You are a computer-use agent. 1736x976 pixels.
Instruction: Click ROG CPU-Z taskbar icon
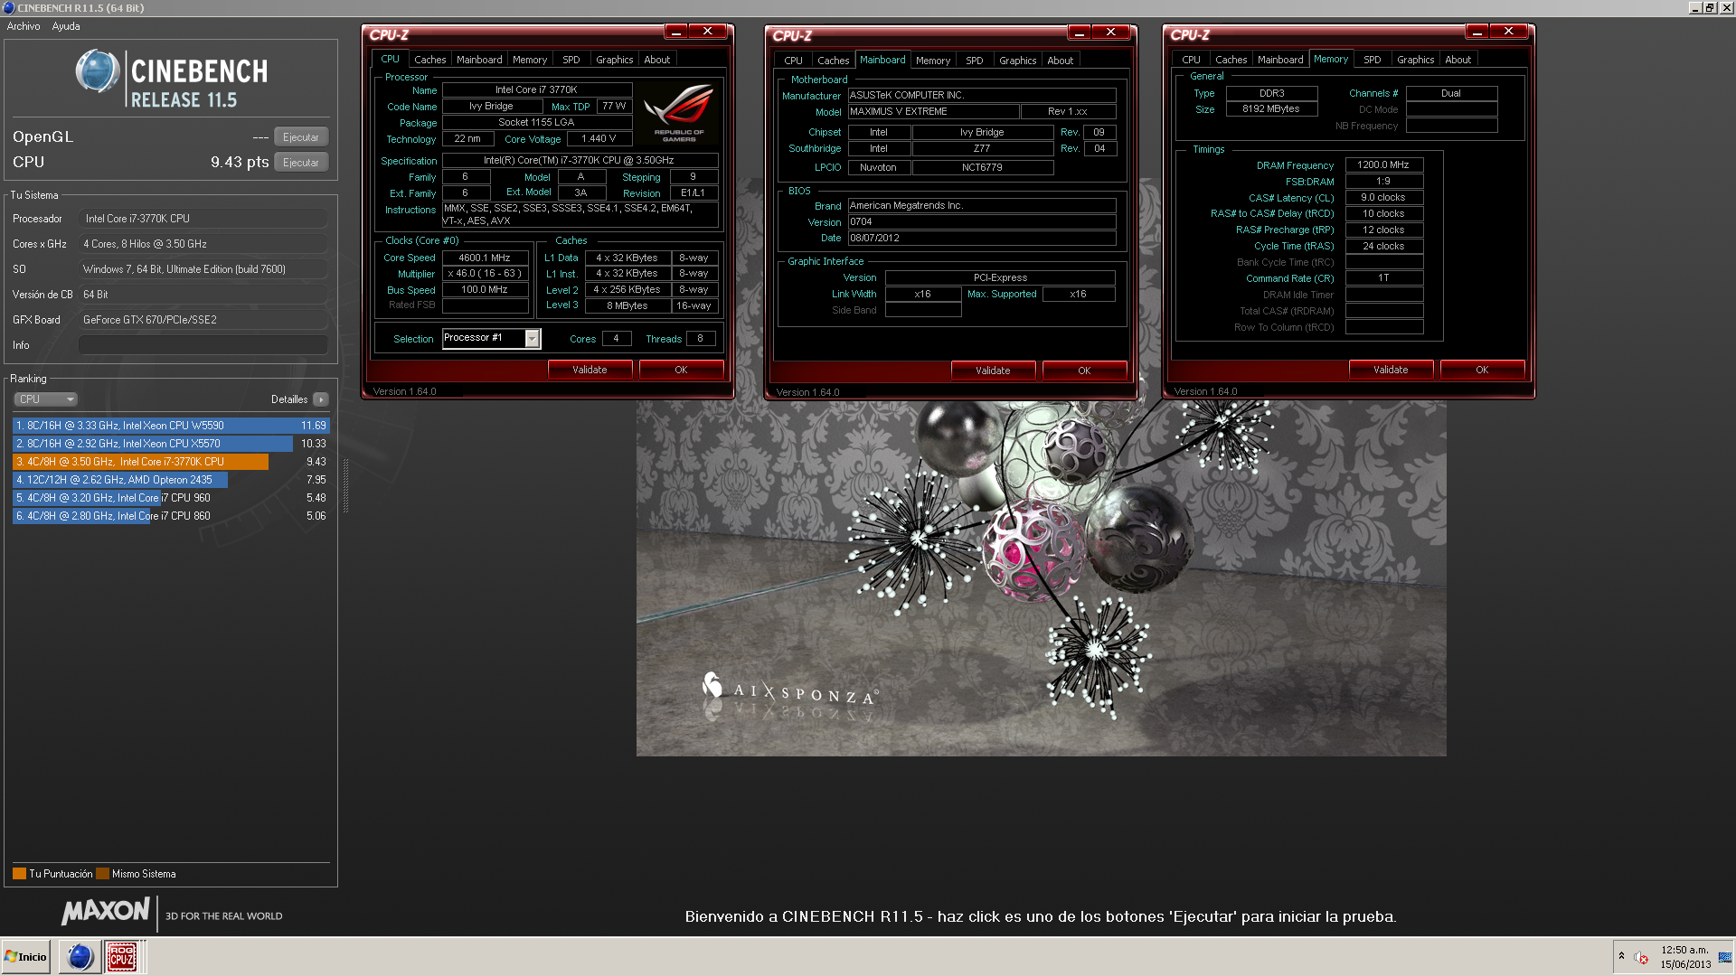[122, 956]
